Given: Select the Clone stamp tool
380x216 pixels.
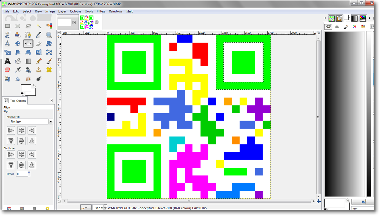Looking at the screenshot, I should click(39, 70).
